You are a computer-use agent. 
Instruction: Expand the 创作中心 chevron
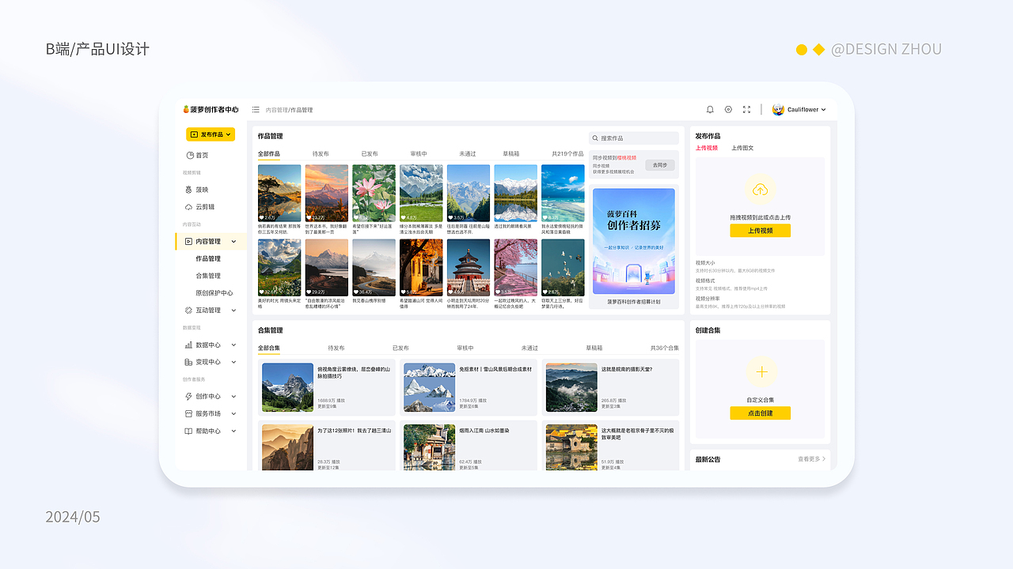point(233,397)
